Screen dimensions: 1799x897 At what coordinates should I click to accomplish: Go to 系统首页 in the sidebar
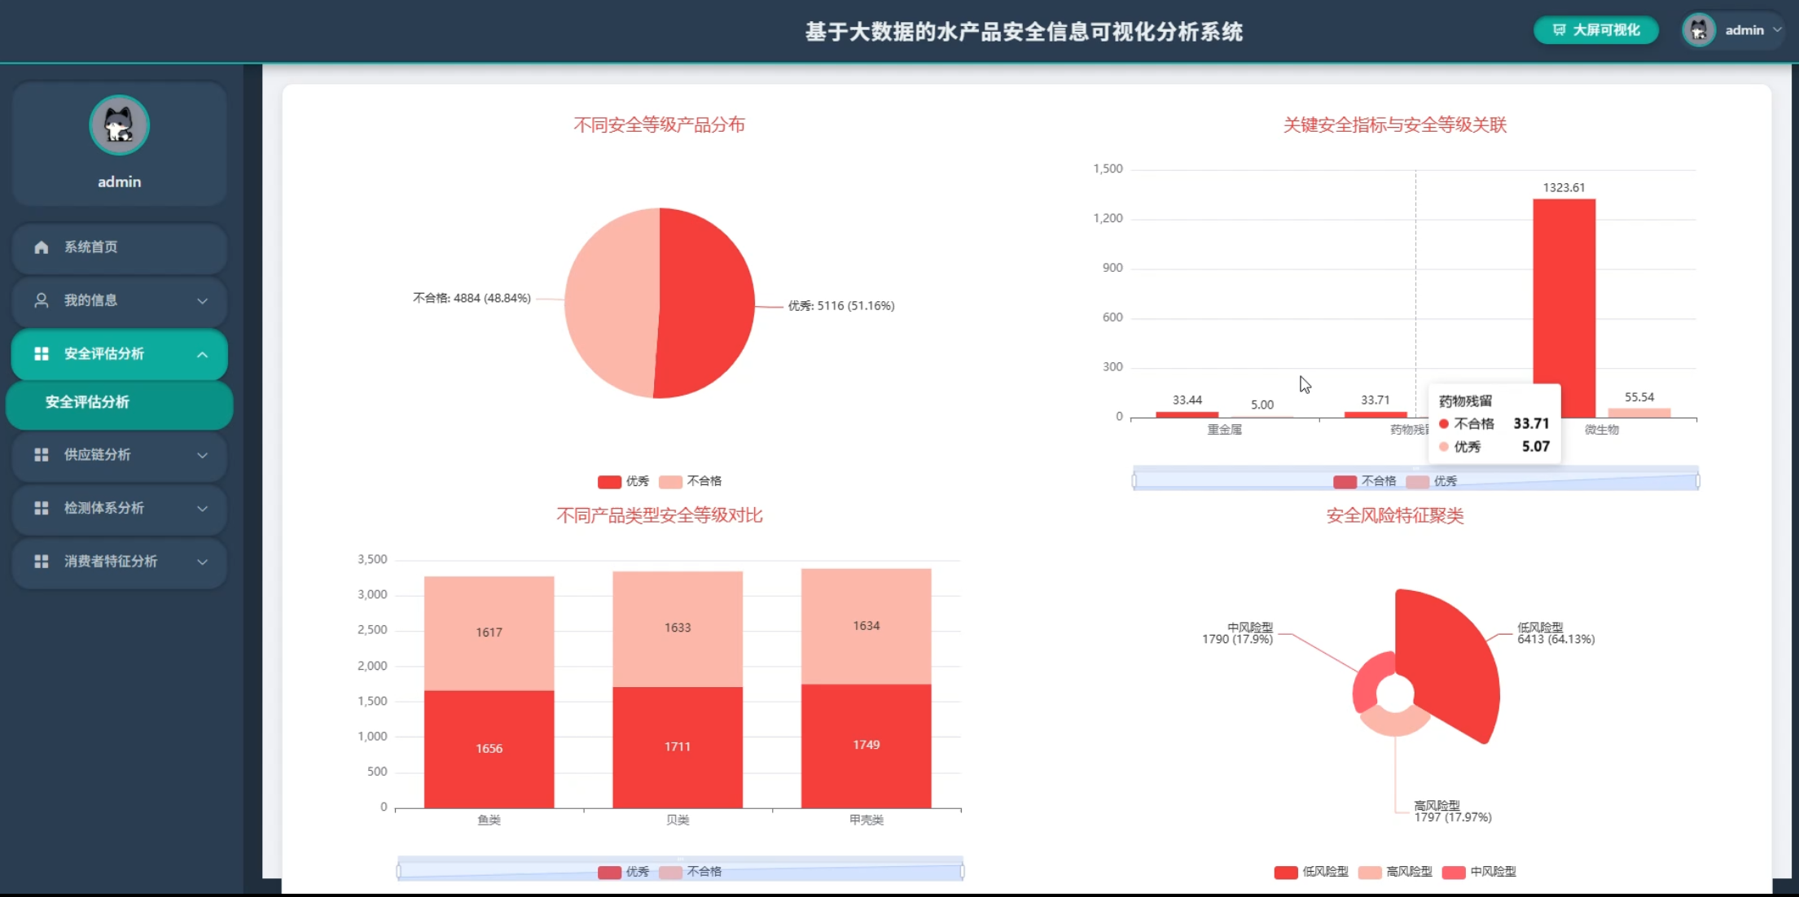click(x=120, y=247)
